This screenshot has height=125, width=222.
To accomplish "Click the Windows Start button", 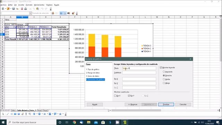I will click(3, 122).
